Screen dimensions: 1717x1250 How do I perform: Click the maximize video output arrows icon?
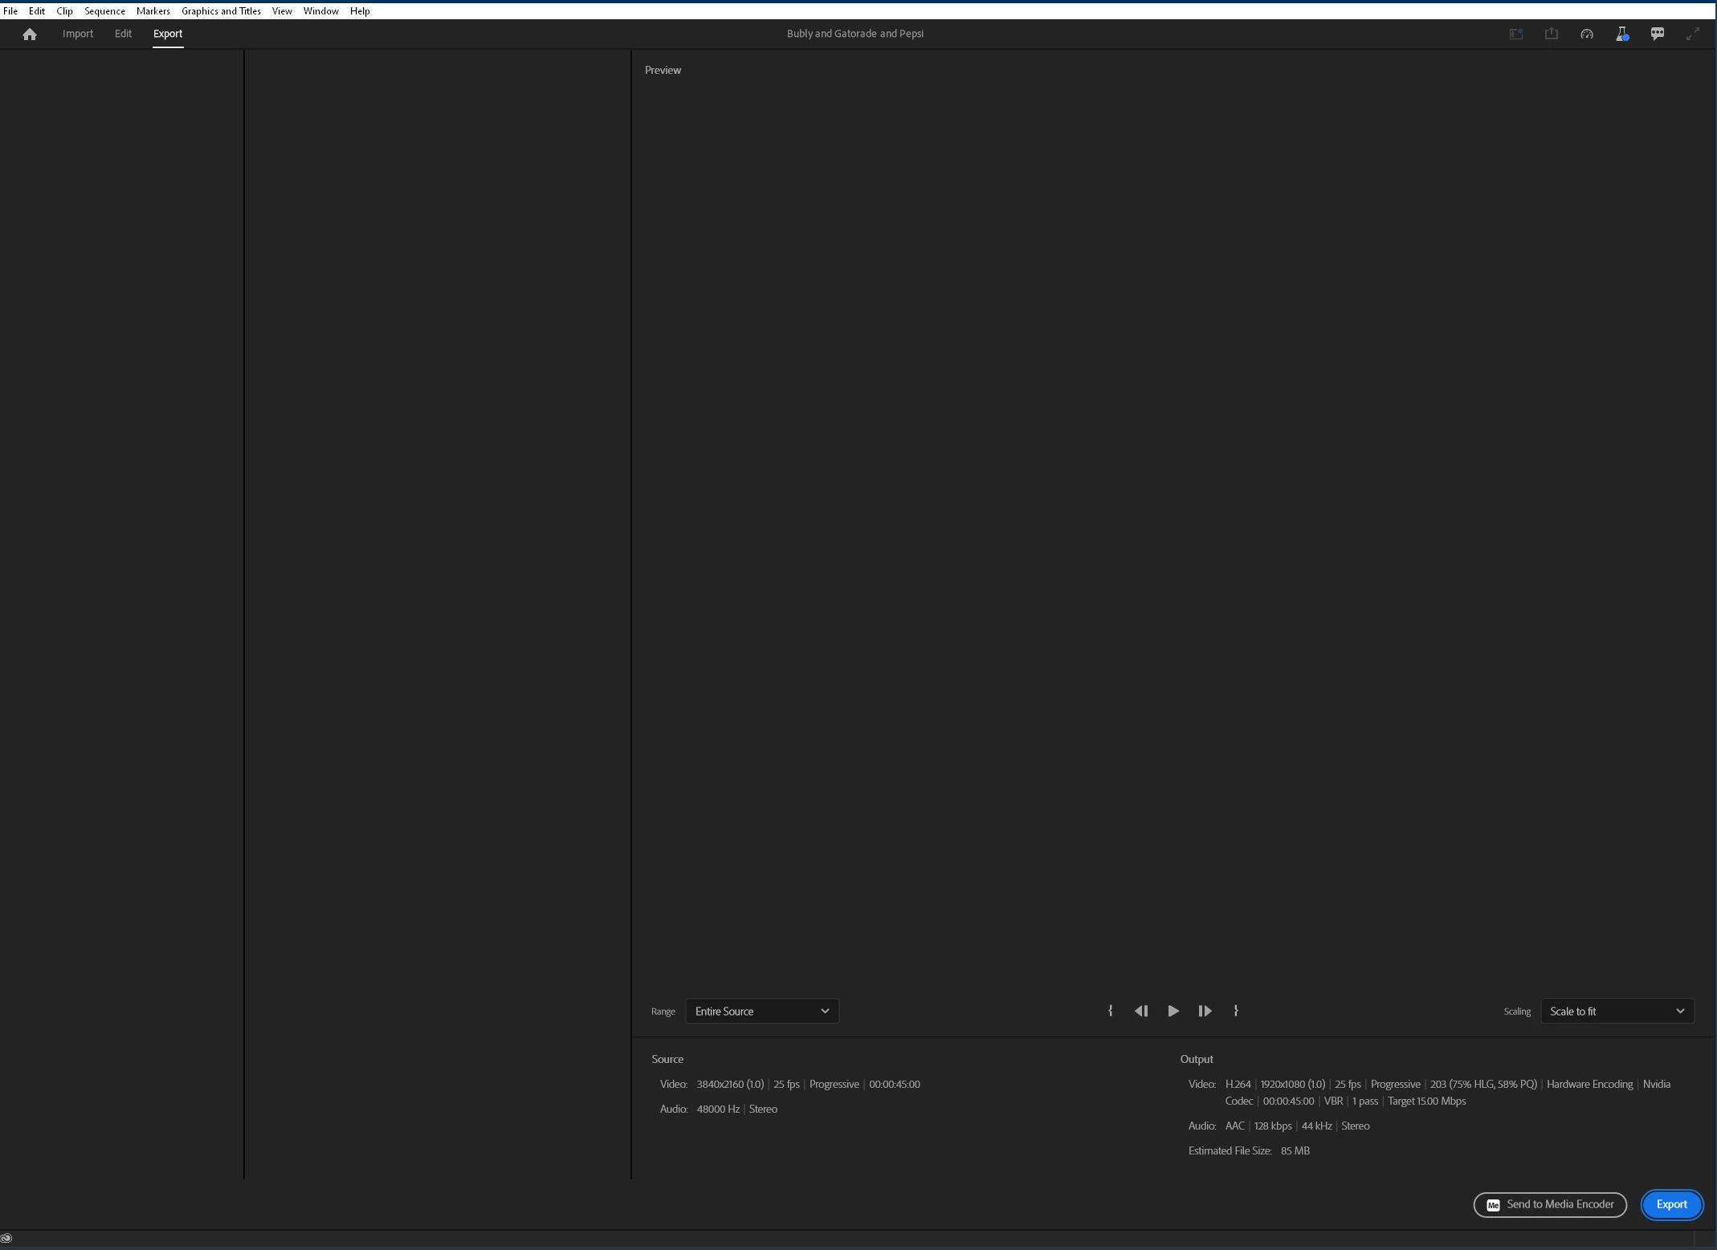coord(1692,34)
